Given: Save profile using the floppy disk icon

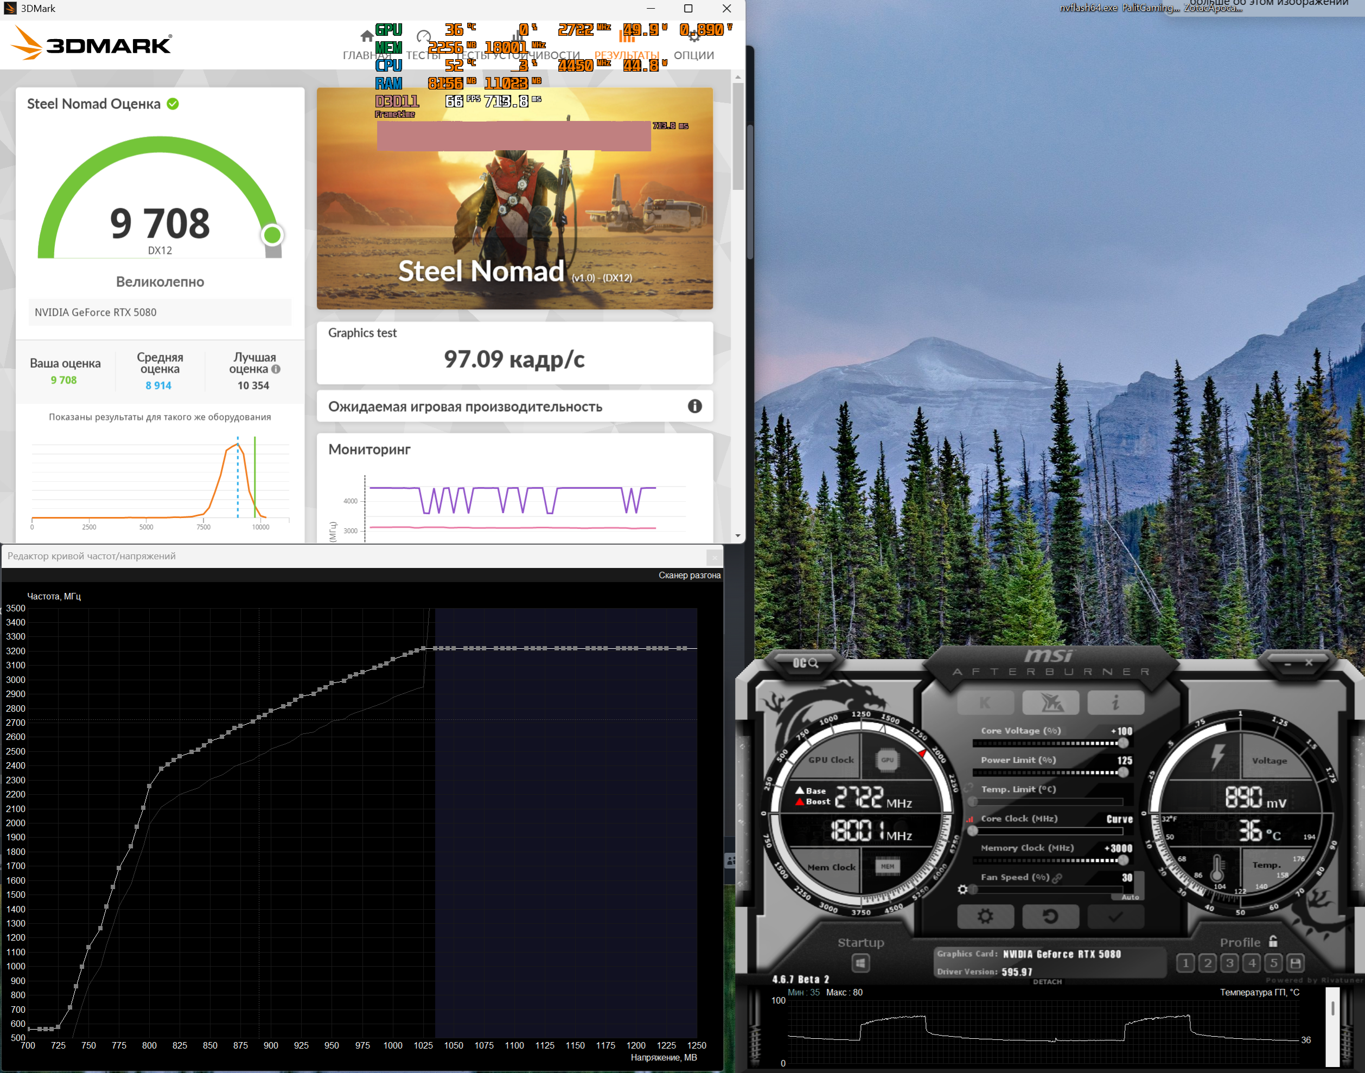Looking at the screenshot, I should click(1295, 963).
